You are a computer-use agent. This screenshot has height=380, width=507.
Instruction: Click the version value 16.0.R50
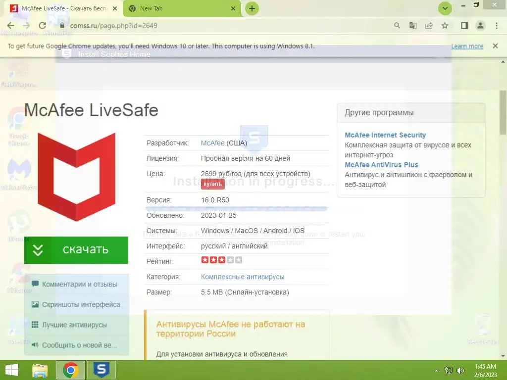tap(215, 200)
